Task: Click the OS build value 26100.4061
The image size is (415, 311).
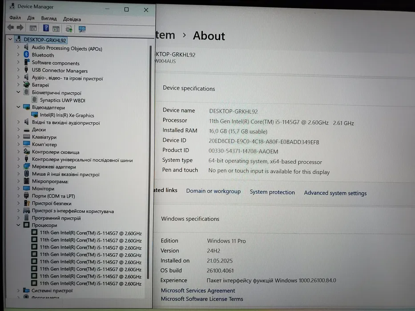Action: click(x=220, y=271)
